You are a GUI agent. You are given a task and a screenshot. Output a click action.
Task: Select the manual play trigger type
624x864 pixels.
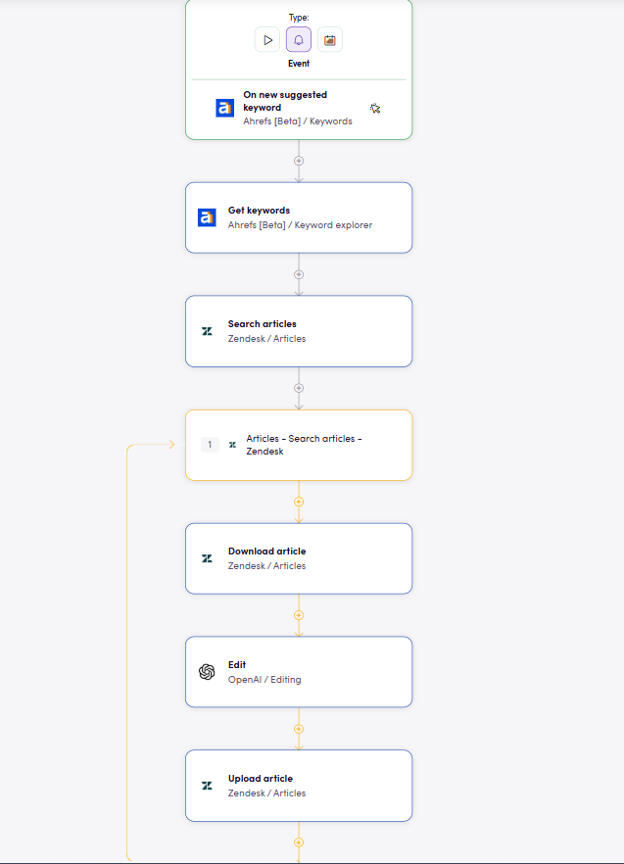click(x=267, y=39)
